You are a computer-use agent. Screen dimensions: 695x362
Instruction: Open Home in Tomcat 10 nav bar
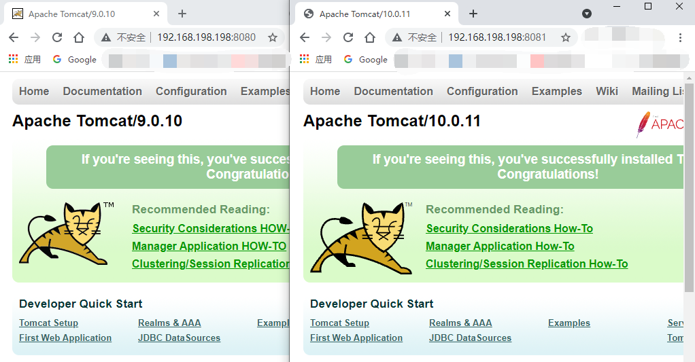[x=325, y=91]
